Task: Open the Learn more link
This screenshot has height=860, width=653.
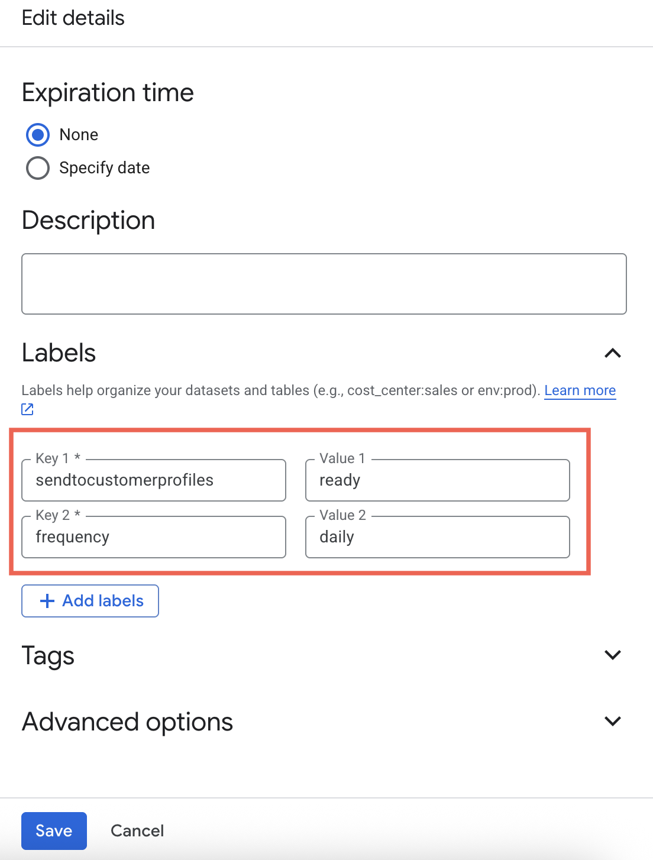Action: (580, 390)
